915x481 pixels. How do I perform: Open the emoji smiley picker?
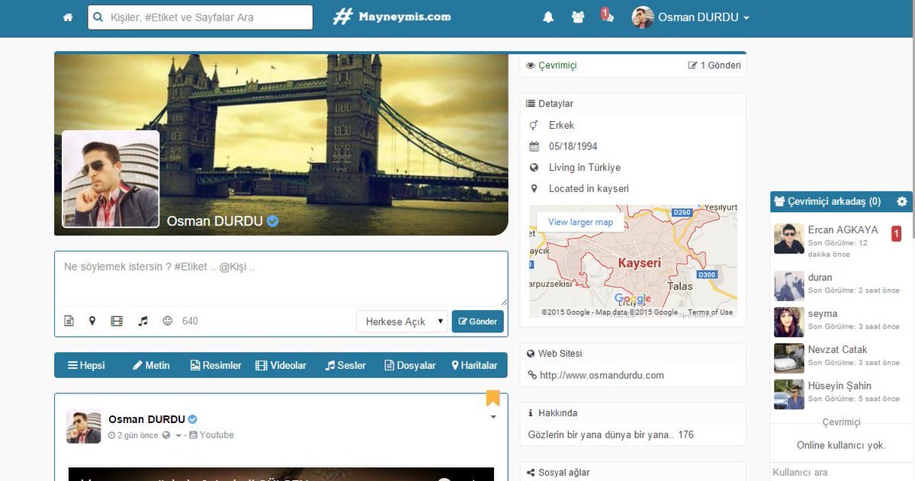[x=168, y=321]
